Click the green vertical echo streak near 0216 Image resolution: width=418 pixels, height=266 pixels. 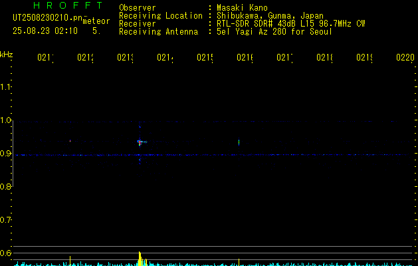click(x=239, y=142)
